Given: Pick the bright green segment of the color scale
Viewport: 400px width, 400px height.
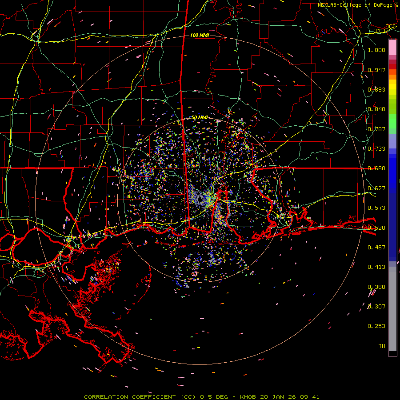Looking at the screenshot, I should point(392,121).
